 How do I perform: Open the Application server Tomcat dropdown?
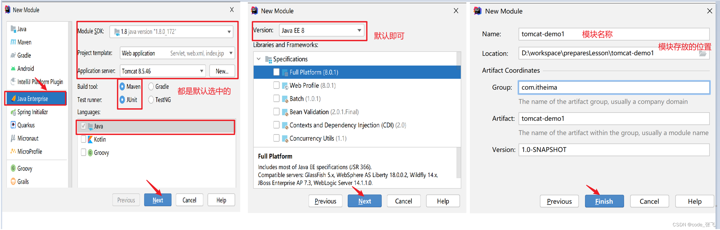[163, 71]
